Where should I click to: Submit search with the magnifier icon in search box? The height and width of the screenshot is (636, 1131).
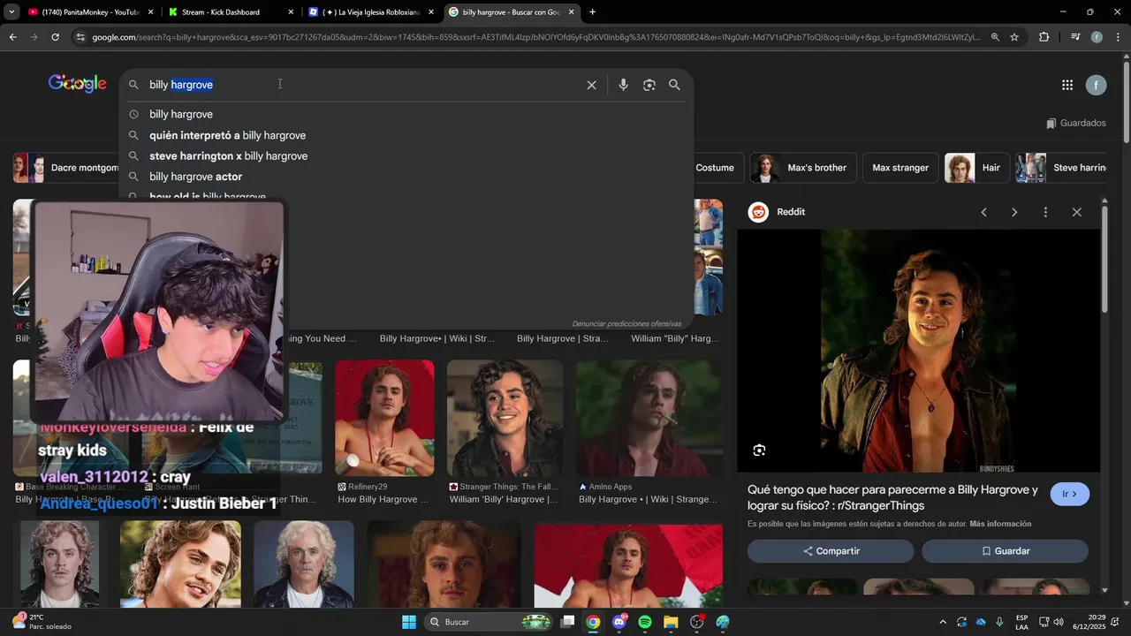(x=674, y=85)
